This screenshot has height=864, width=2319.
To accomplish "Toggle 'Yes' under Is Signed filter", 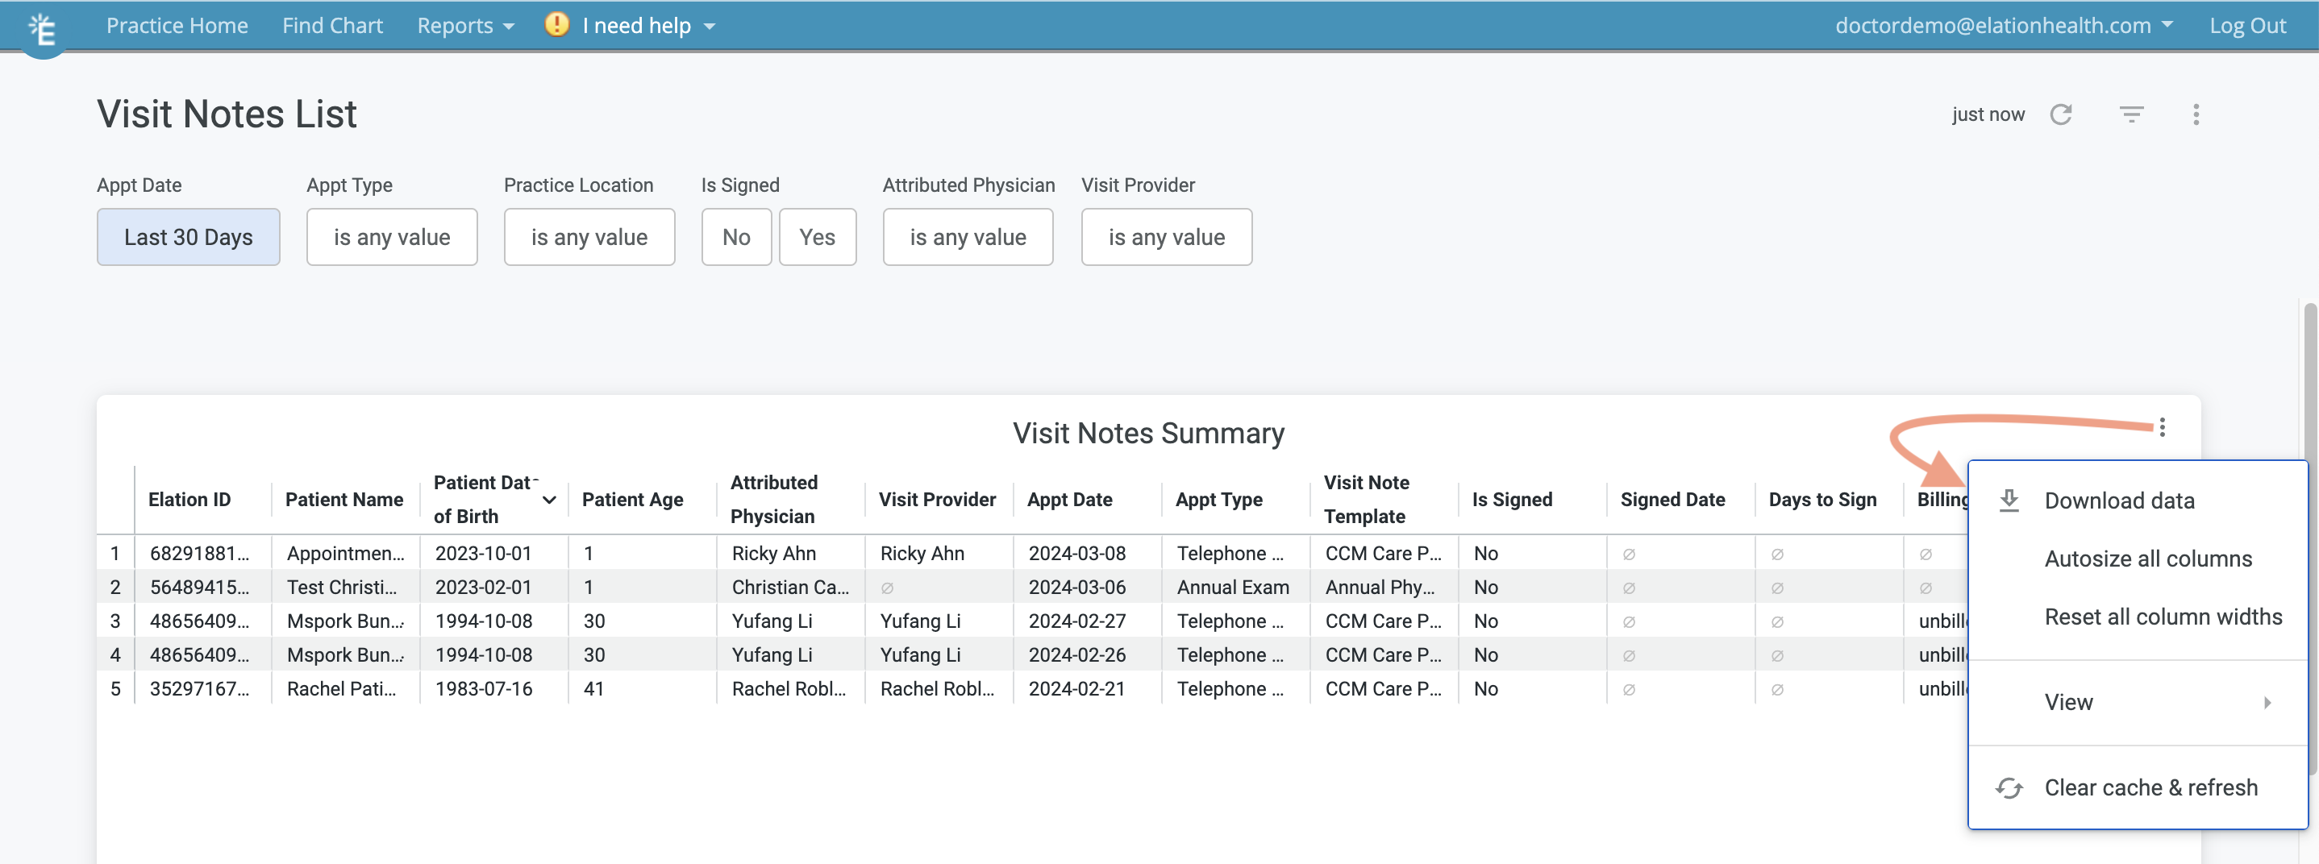I will pos(818,237).
